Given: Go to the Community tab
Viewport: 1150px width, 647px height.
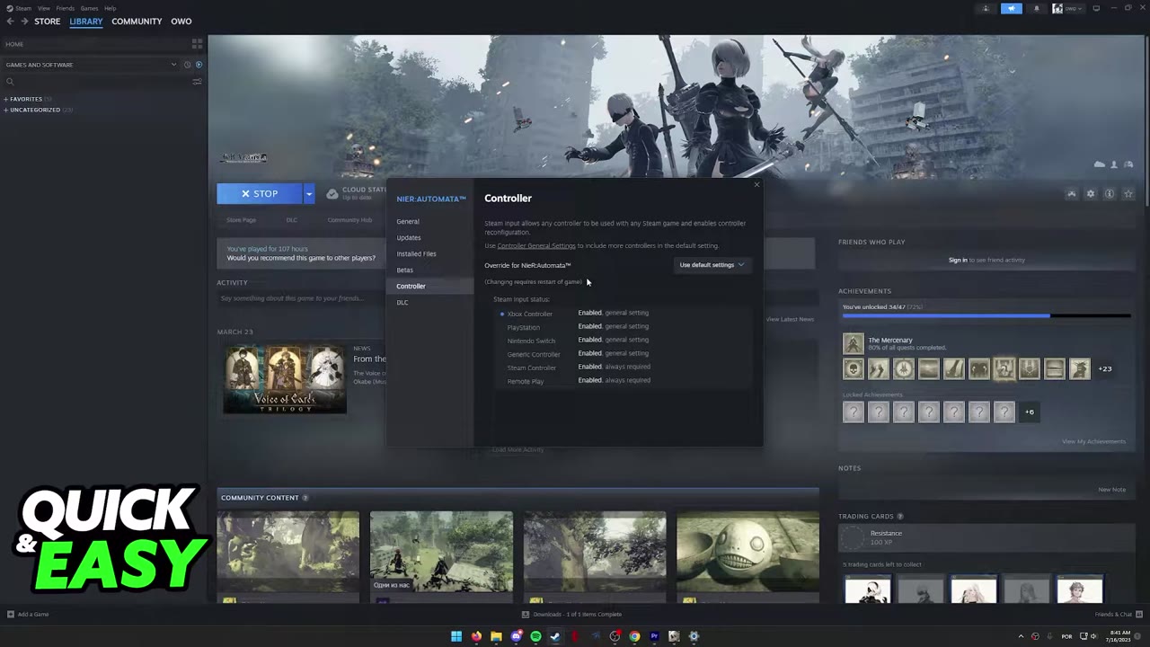Looking at the screenshot, I should (137, 21).
